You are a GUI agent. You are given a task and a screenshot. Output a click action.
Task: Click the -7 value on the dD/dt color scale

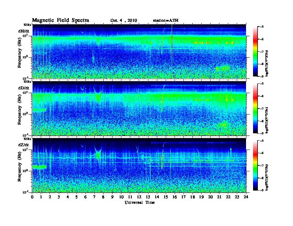[x=261, y=109]
